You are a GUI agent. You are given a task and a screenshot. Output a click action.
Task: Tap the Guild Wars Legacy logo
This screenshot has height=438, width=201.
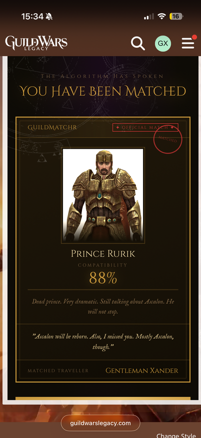click(36, 43)
